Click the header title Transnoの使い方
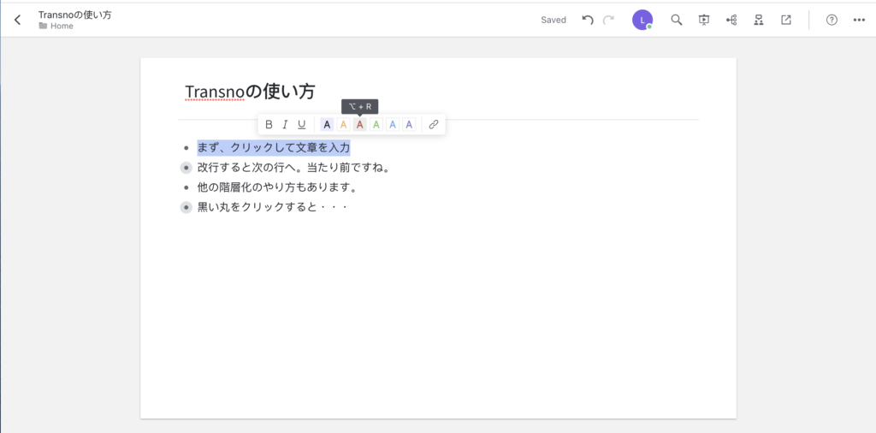Image resolution: width=876 pixels, height=433 pixels. point(75,15)
